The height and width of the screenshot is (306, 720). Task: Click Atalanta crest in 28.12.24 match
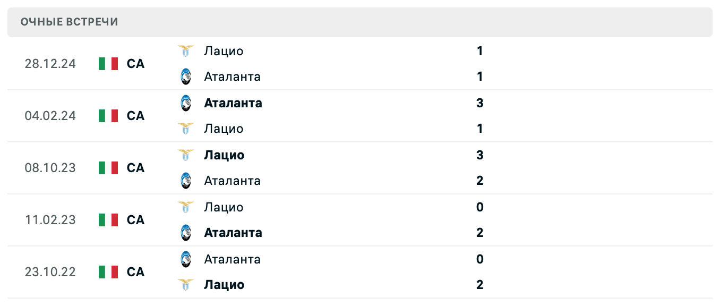click(x=185, y=76)
